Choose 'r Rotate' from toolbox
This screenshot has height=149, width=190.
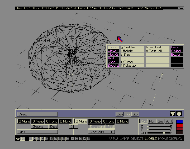pyautogui.click(x=132, y=51)
